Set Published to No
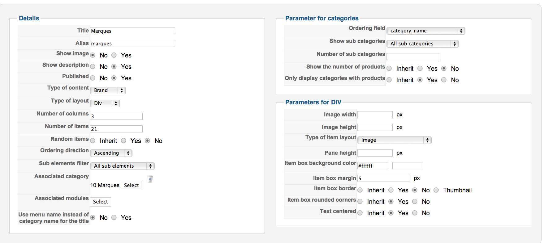The width and height of the screenshot is (544, 243). pos(93,78)
